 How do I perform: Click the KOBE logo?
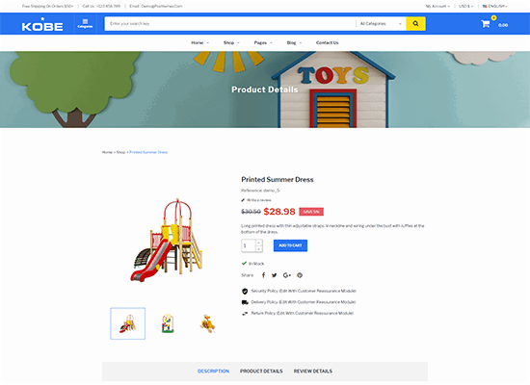tap(42, 25)
